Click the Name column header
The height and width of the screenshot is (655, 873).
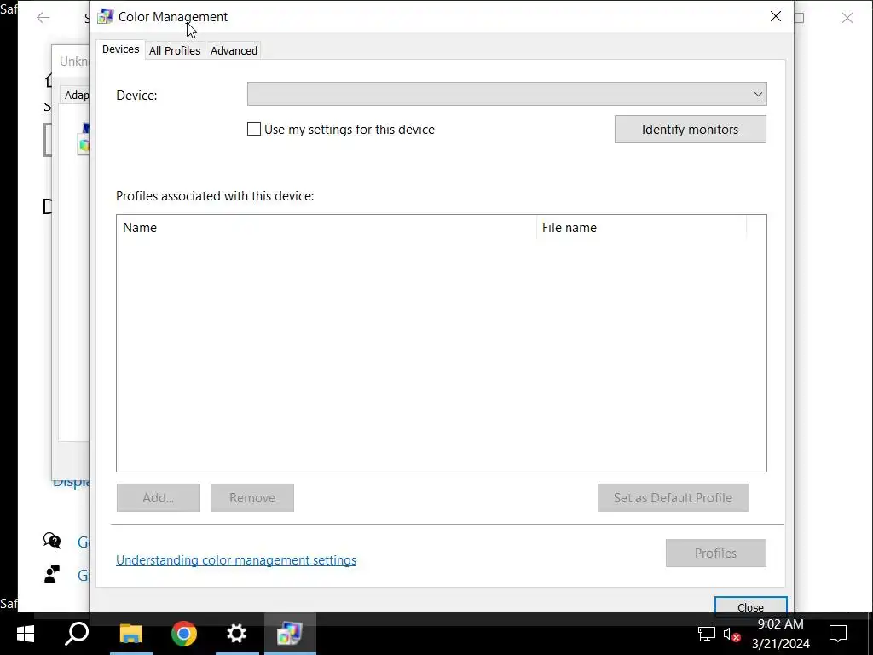tap(327, 227)
